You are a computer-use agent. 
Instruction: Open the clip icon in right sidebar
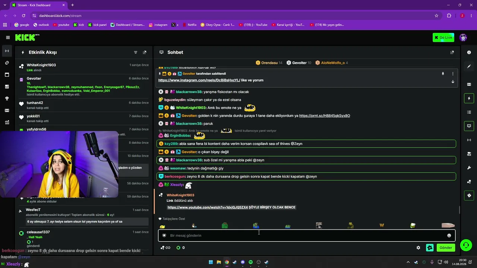pos(469,84)
